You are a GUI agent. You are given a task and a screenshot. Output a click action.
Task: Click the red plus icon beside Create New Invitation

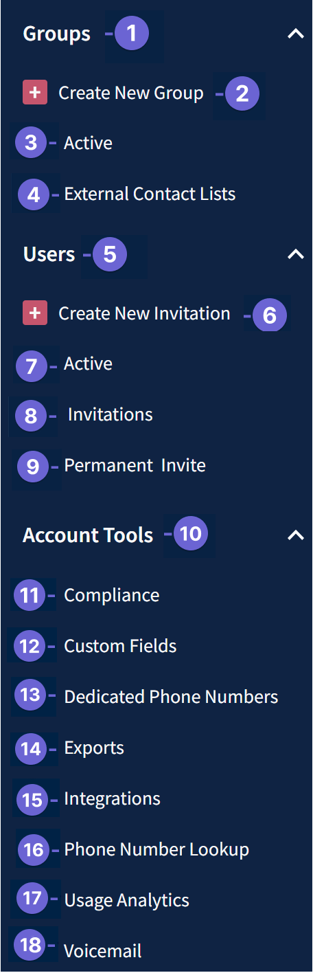(x=35, y=314)
